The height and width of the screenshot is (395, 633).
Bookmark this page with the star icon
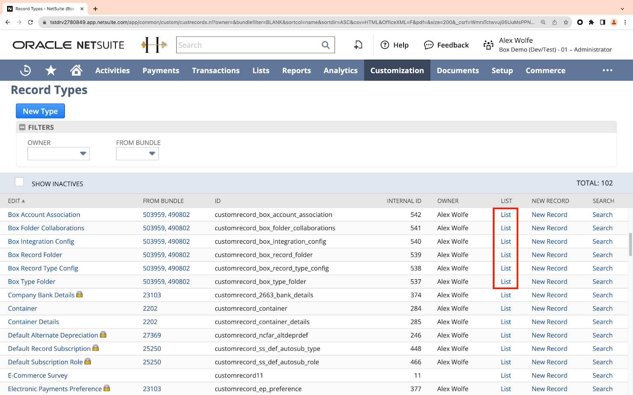point(566,22)
